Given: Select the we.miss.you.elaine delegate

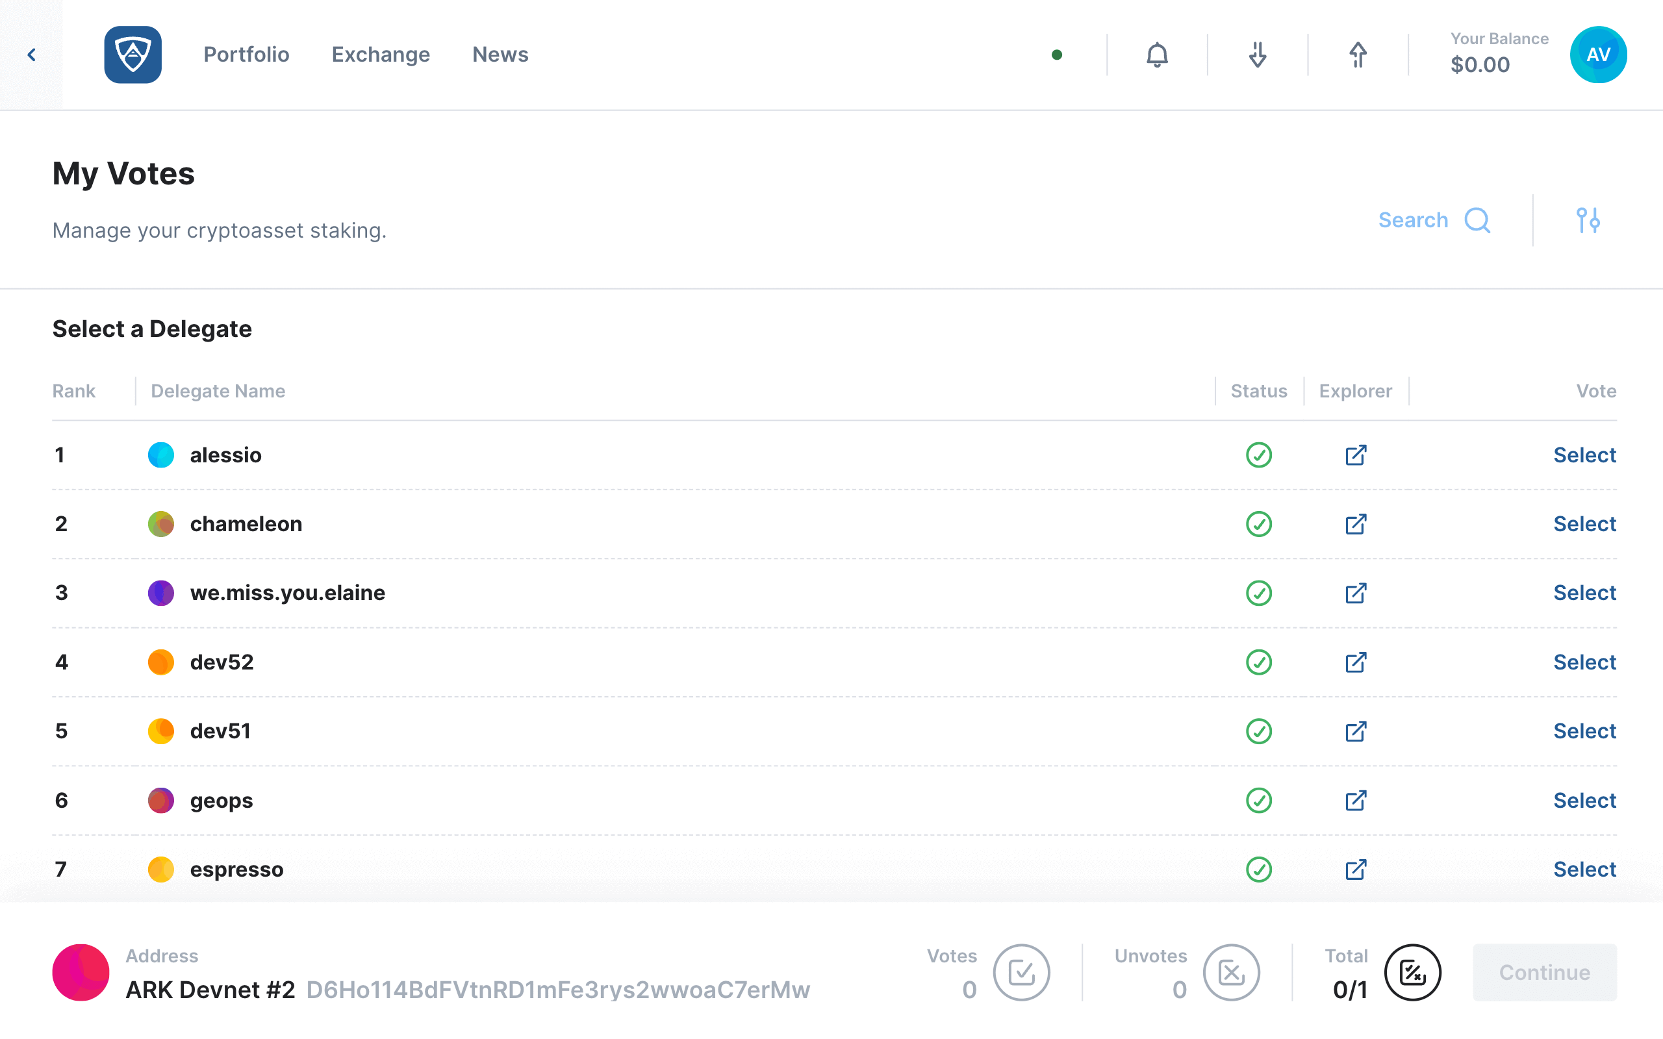Looking at the screenshot, I should click(x=1584, y=593).
